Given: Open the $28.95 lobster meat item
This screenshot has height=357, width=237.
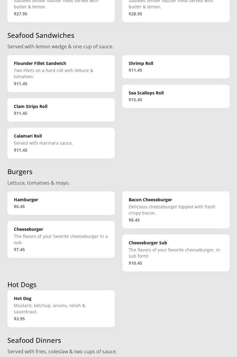Looking at the screenshot, I should 176,9.
